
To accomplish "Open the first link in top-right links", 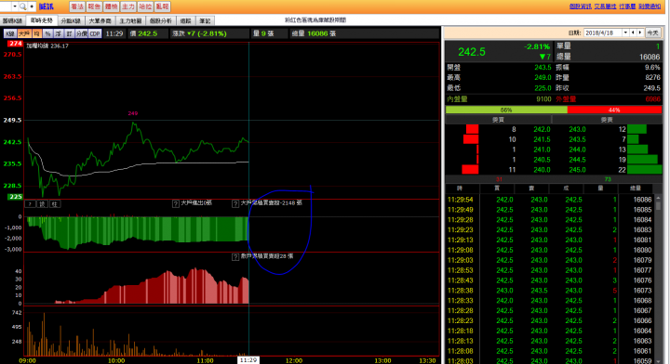I will click(581, 6).
